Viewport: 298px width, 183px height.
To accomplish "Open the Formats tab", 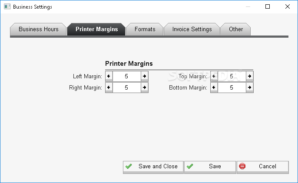I will [145, 29].
